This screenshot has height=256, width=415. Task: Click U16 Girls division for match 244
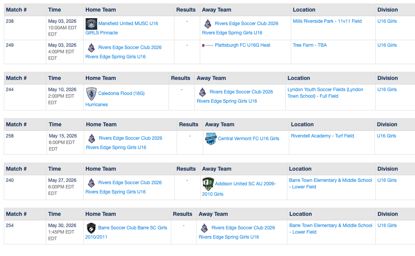pyautogui.click(x=387, y=90)
